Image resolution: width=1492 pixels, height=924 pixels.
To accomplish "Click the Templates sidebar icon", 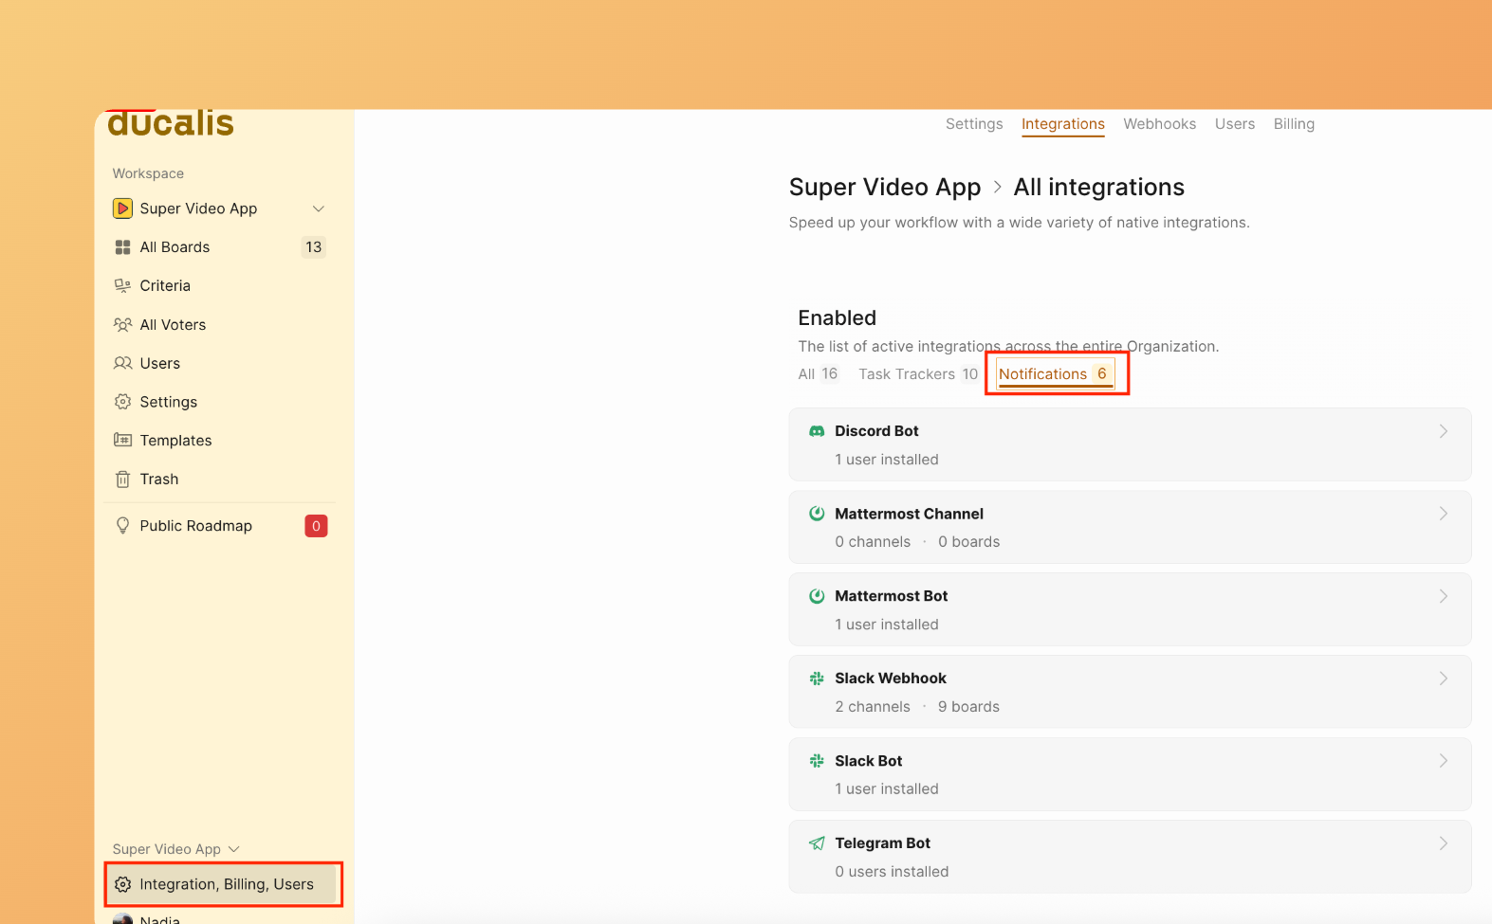I will pyautogui.click(x=122, y=441).
